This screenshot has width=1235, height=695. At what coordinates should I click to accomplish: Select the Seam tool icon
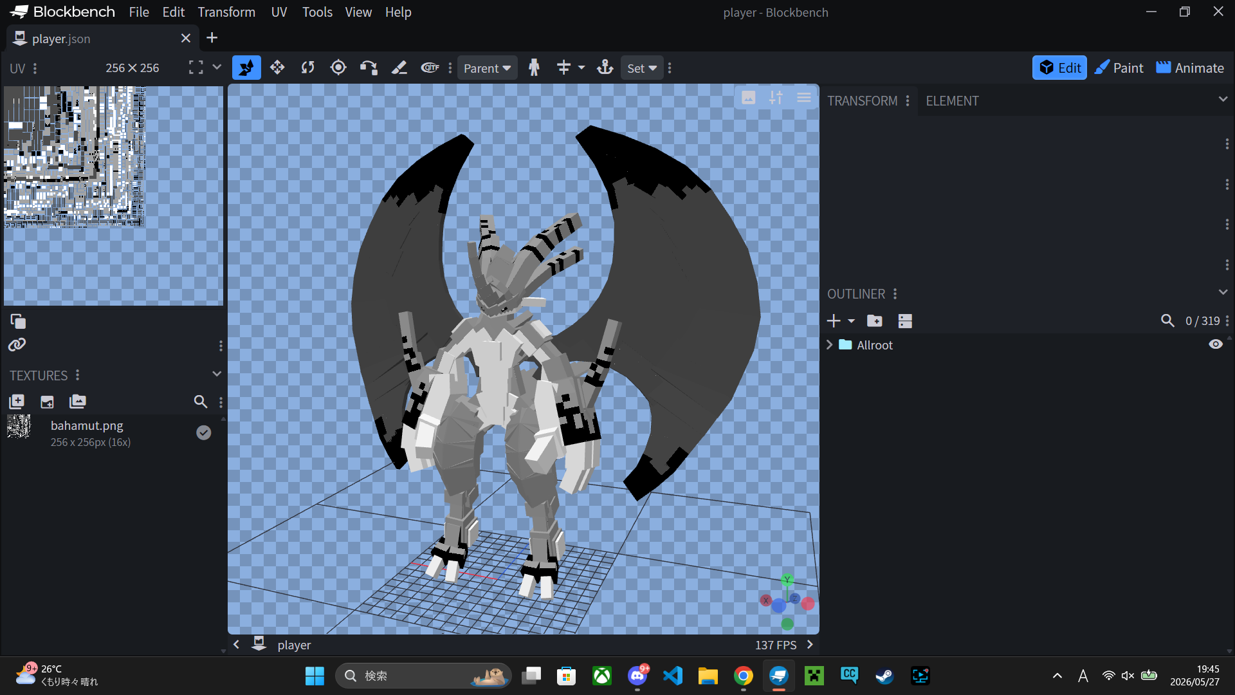click(399, 68)
